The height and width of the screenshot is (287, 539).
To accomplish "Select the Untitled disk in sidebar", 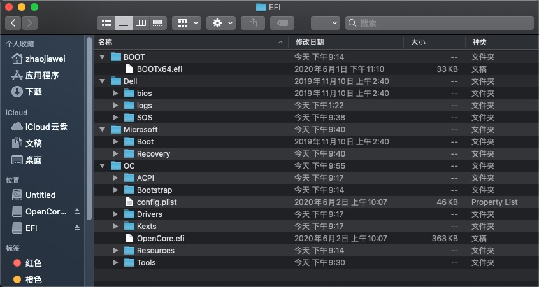I will [34, 195].
